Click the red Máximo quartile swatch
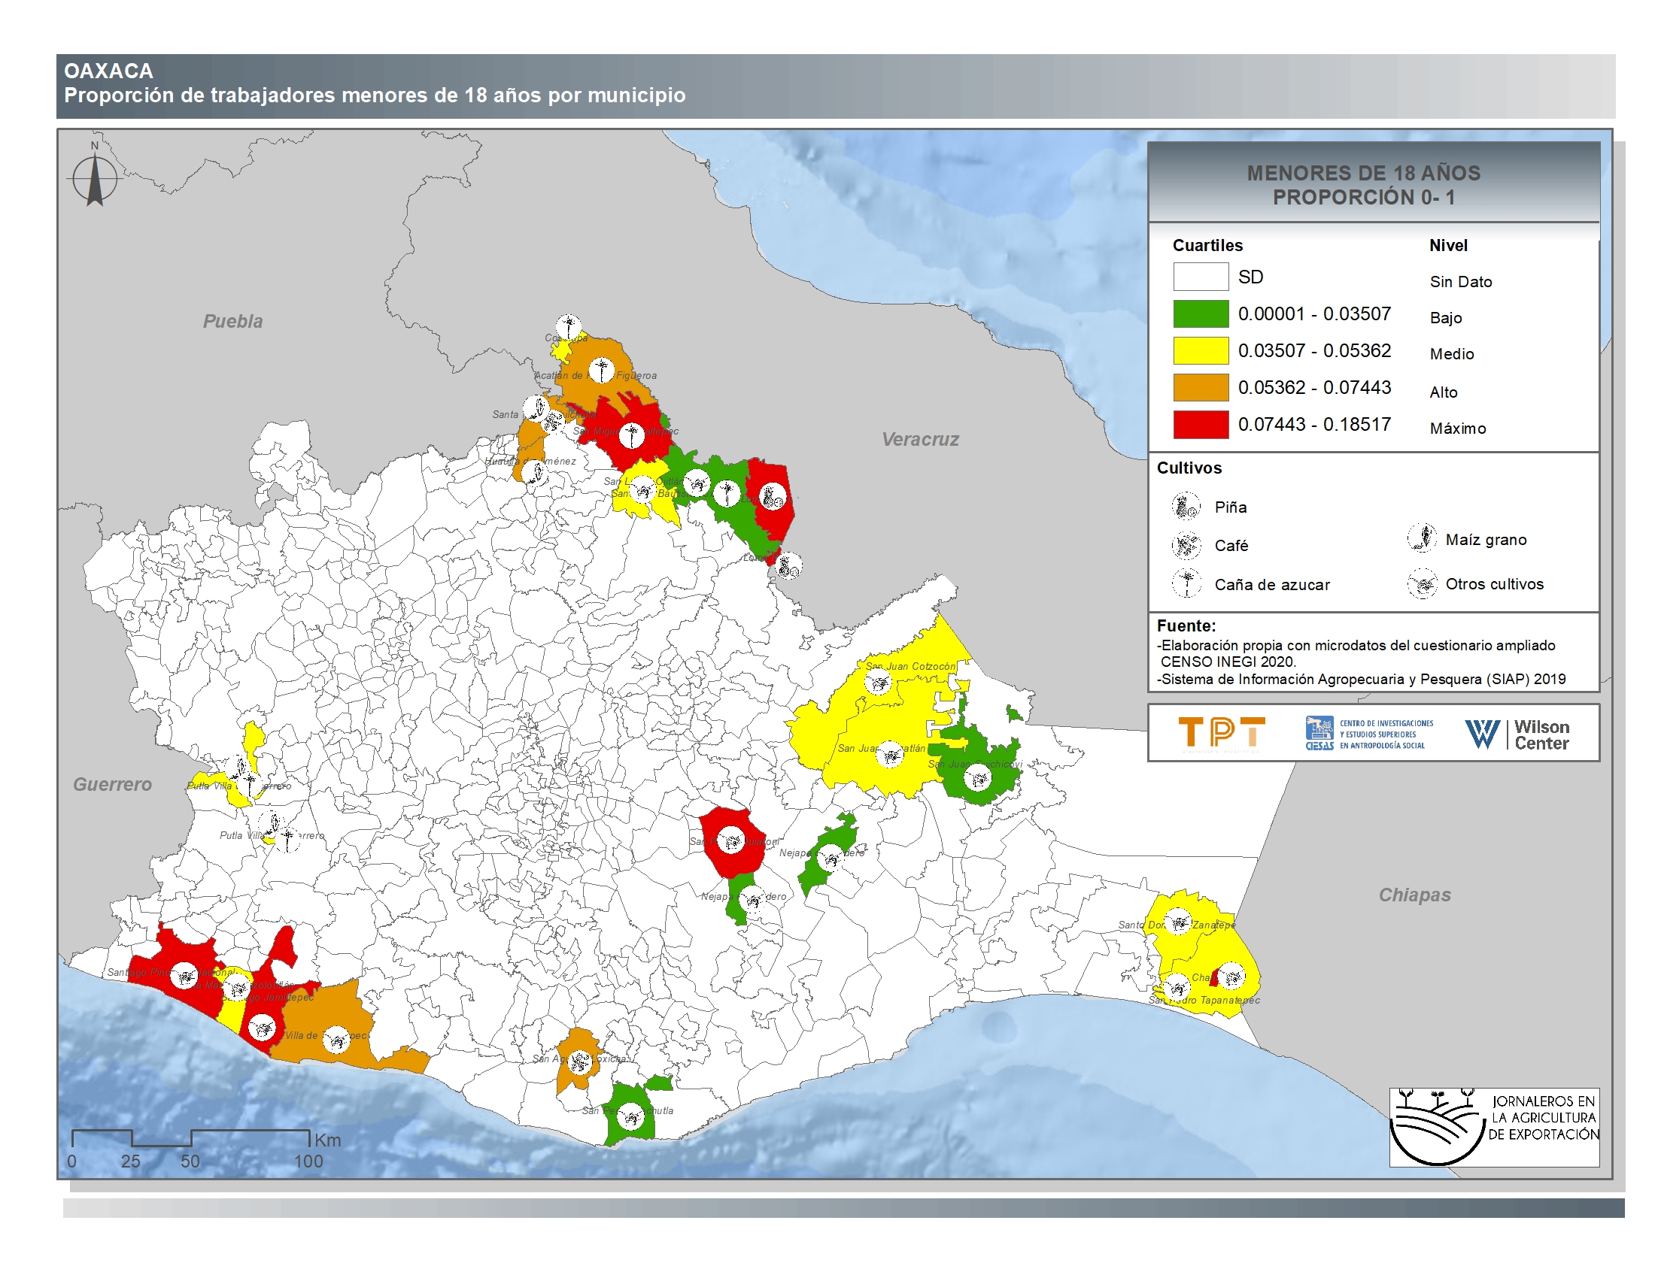1655x1278 pixels. pos(1201,424)
